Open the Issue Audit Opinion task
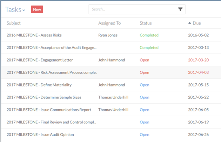 tap(40, 135)
